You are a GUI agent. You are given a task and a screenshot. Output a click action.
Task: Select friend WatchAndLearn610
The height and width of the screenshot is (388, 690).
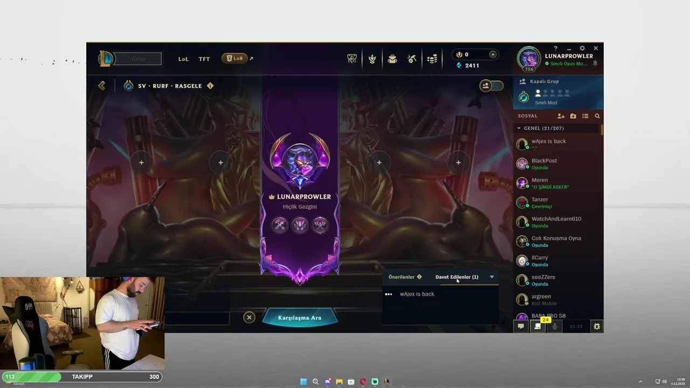[558, 222]
